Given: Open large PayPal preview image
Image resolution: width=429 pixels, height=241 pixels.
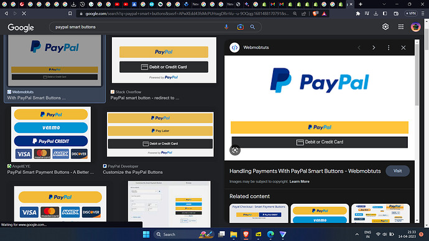Looking at the screenshot, I should click(x=320, y=108).
